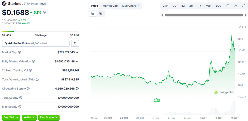This screenshot has height=121, width=248.
Task: Switch to the Market Cap tab
Action: [x=110, y=6]
